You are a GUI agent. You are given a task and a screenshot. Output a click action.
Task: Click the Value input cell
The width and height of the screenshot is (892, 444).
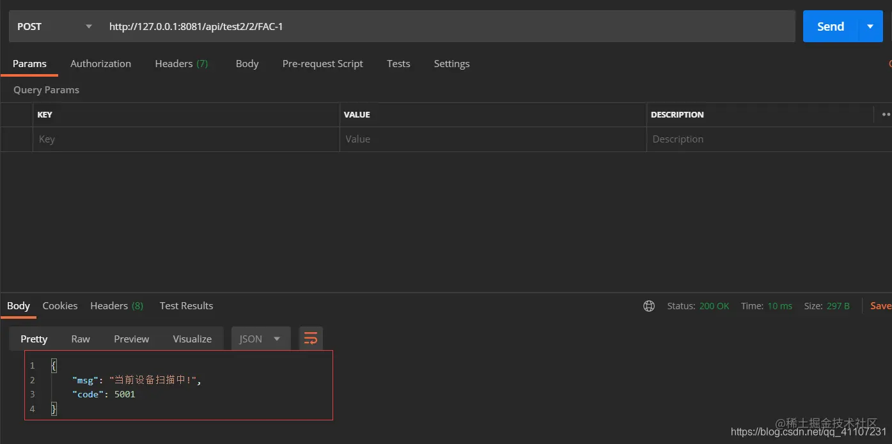(x=493, y=139)
